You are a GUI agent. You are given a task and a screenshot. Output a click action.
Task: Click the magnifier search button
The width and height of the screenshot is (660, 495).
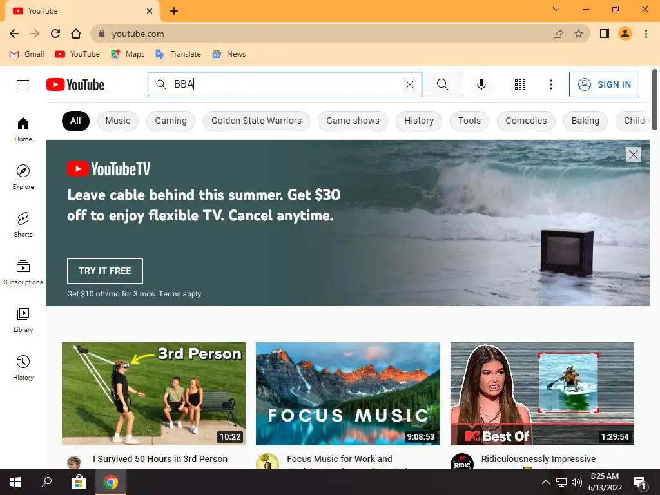point(442,84)
